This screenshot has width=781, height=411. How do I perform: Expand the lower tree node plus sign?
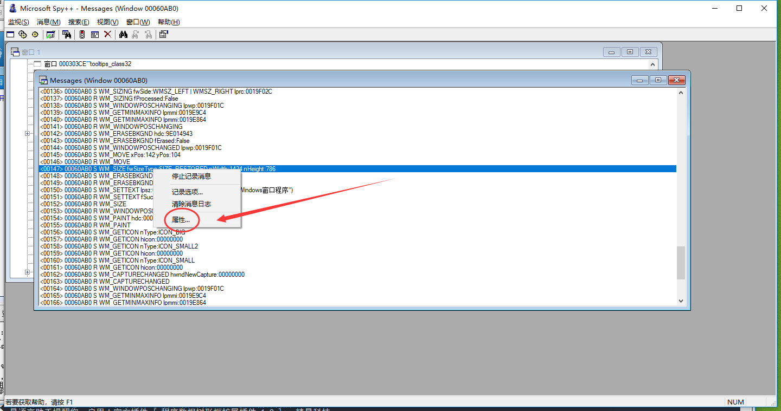click(x=27, y=272)
